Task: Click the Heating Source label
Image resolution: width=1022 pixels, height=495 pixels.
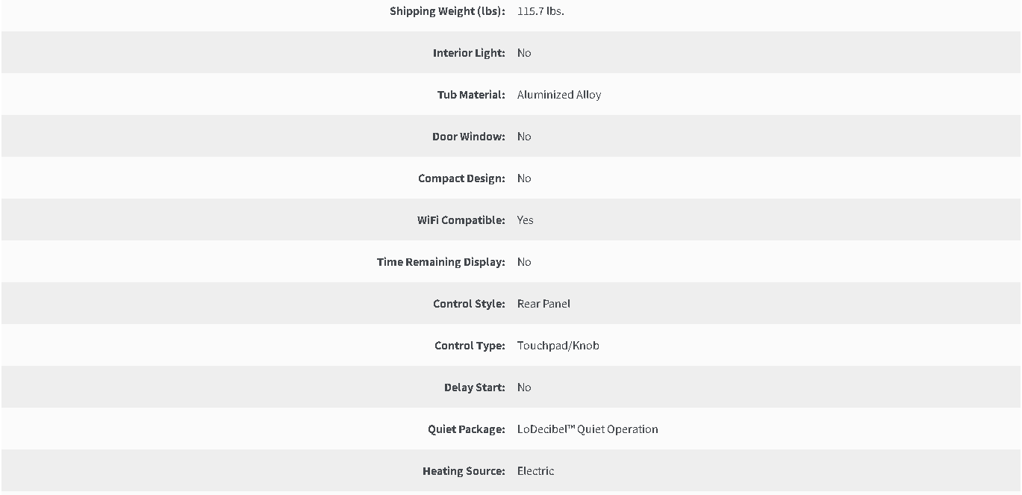Action: [x=464, y=471]
